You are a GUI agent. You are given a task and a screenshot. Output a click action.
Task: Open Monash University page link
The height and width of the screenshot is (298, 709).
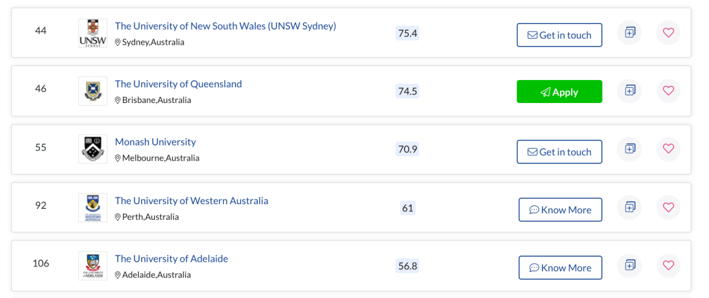click(155, 142)
